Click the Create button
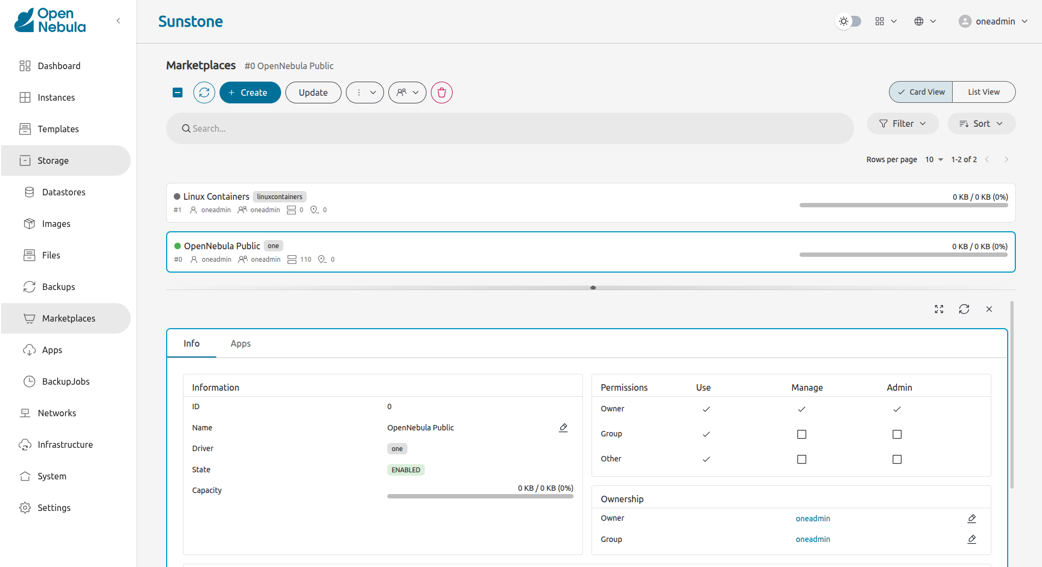Viewport: 1042px width, 567px height. 250,93
